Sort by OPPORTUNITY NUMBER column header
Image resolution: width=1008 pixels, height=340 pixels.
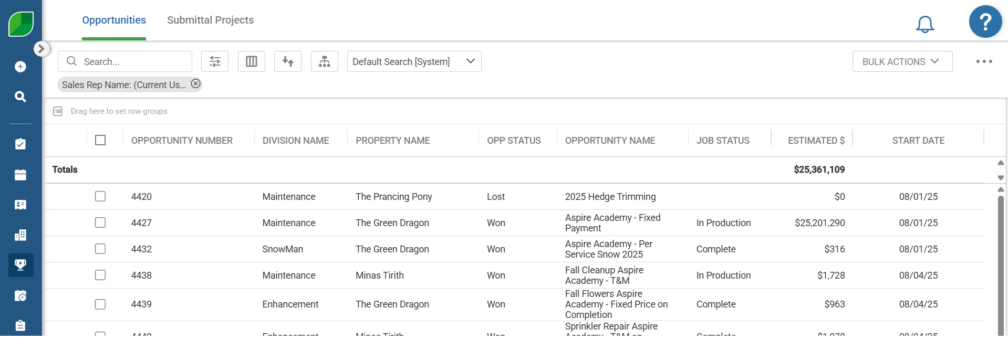182,141
